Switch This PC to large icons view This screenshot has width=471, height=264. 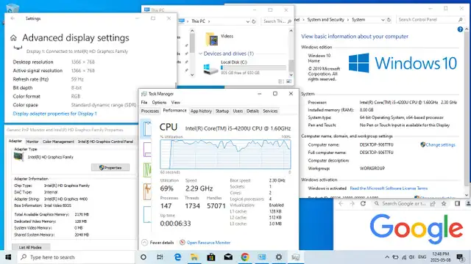(288, 81)
